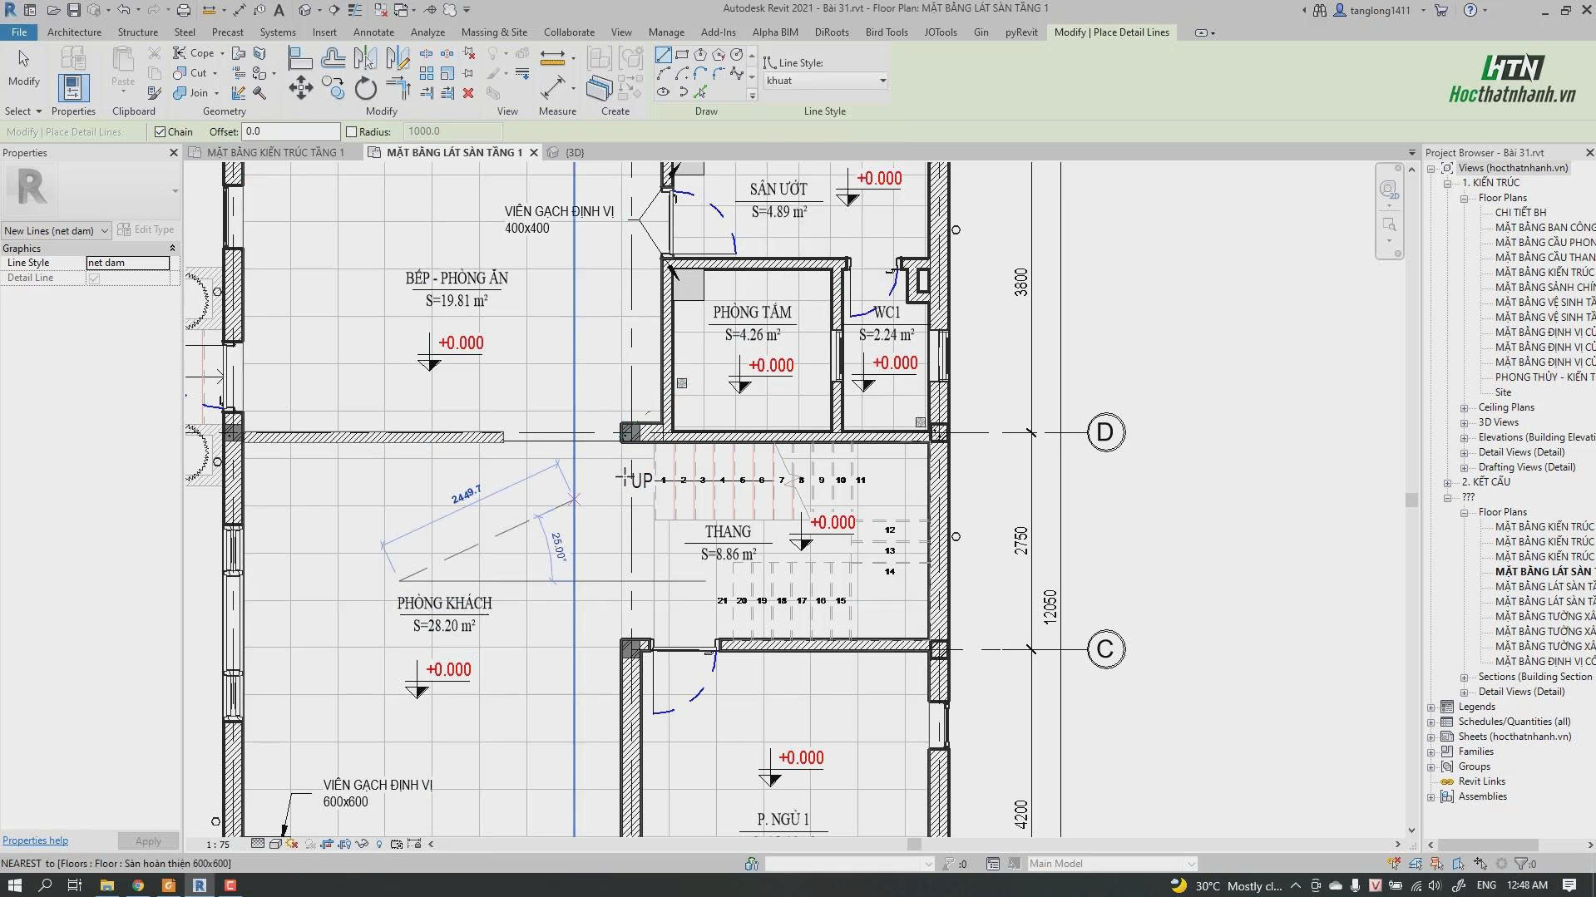Viewport: 1596px width, 897px height.
Task: Uncheck the Chain checkbox
Action: (x=161, y=131)
